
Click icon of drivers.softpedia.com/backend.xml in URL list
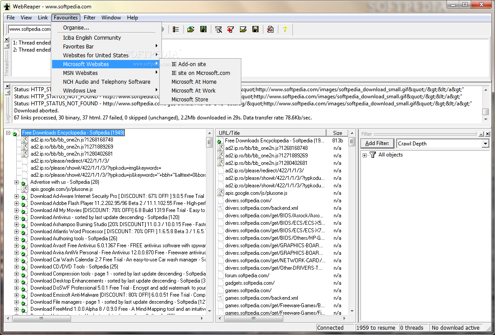220,208
